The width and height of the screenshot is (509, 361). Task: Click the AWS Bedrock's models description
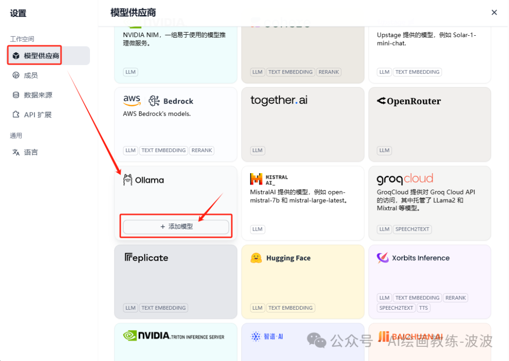click(x=157, y=114)
